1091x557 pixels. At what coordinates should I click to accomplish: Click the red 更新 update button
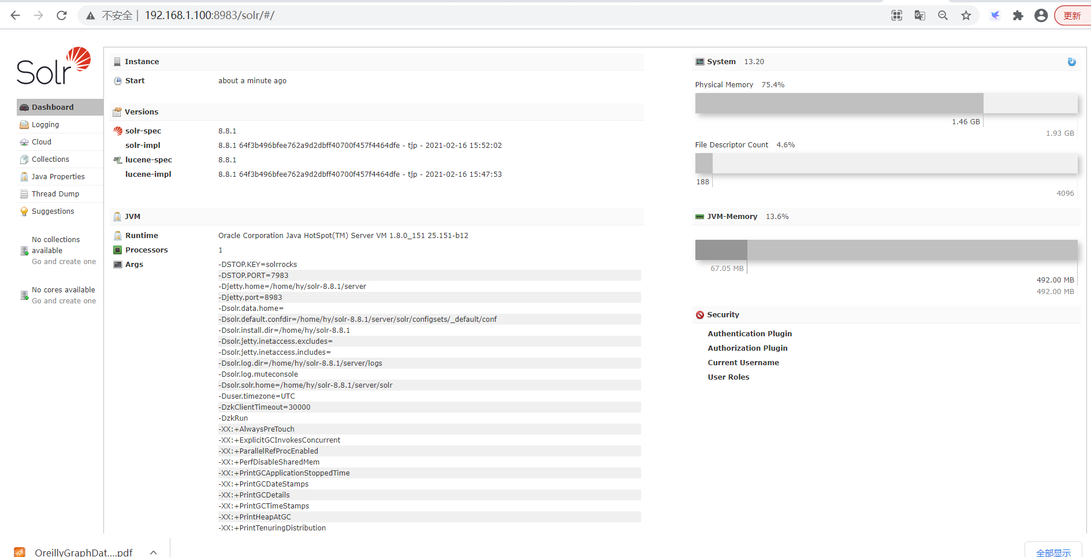coord(1073,16)
